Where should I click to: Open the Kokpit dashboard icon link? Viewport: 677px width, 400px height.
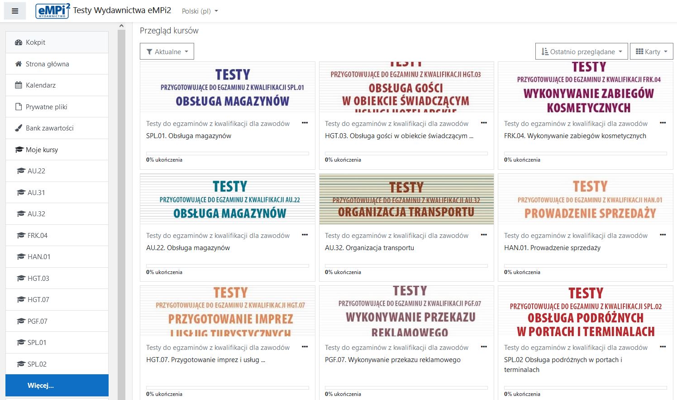pyautogui.click(x=19, y=42)
